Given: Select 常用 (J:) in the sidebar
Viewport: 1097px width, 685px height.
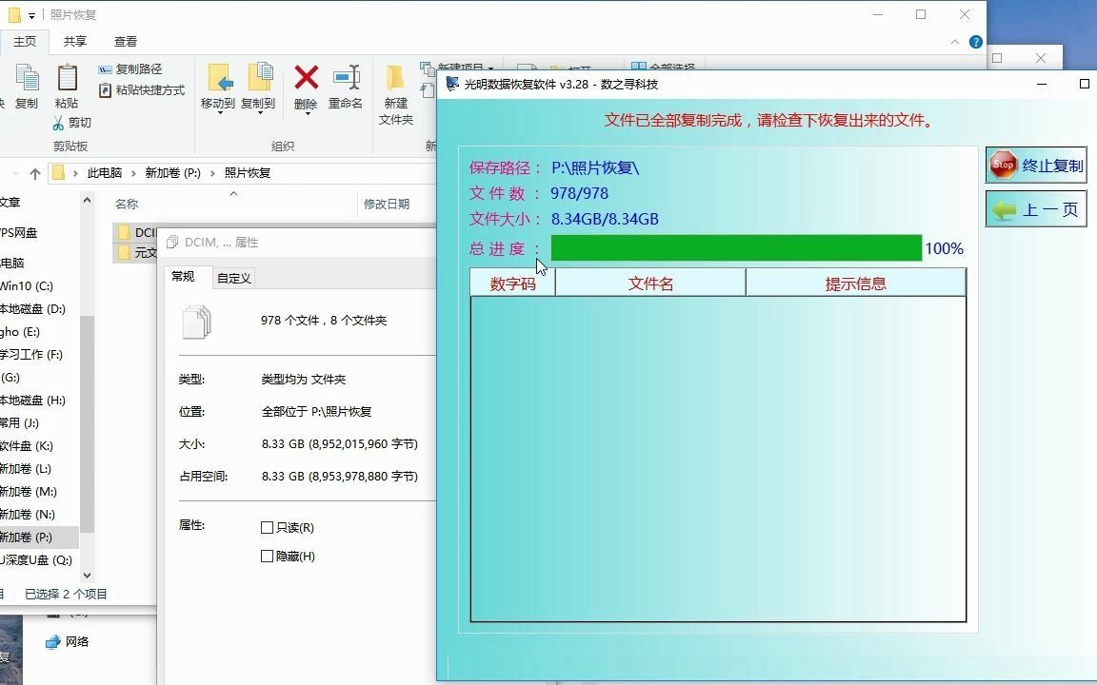Looking at the screenshot, I should point(20,422).
